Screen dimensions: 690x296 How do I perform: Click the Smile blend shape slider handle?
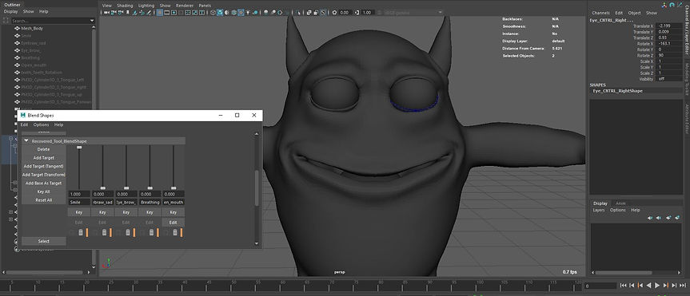79,148
